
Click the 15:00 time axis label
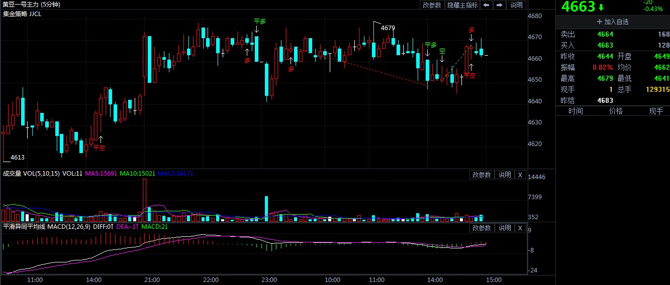tap(494, 280)
